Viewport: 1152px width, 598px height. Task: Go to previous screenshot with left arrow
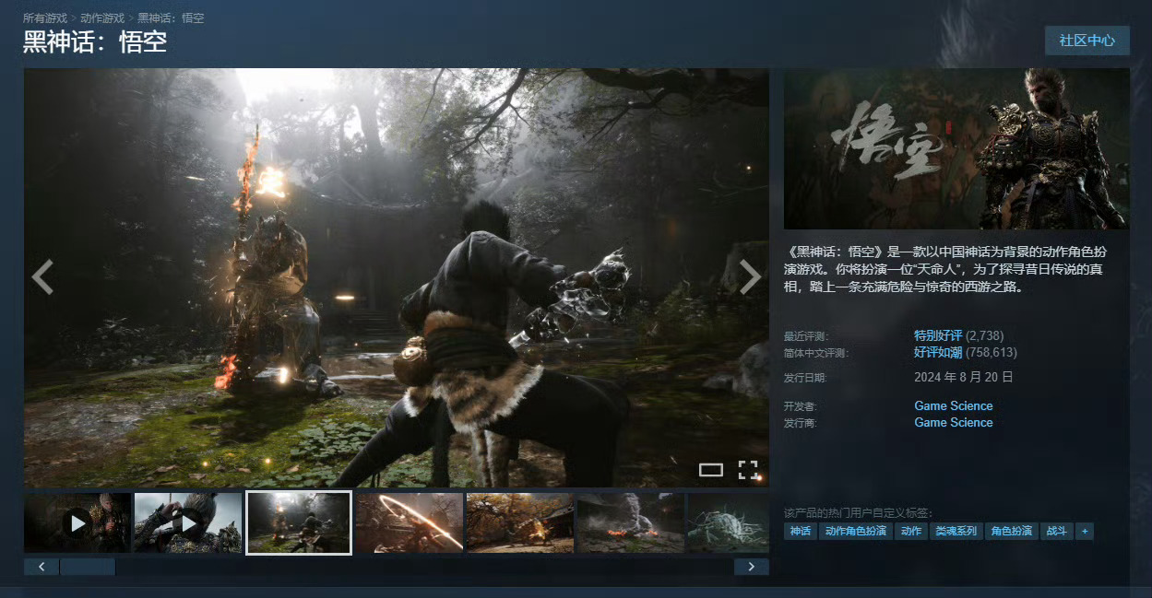[x=42, y=276]
